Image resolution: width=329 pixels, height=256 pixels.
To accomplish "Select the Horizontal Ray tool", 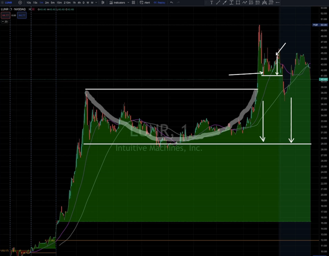I will click(278, 2).
